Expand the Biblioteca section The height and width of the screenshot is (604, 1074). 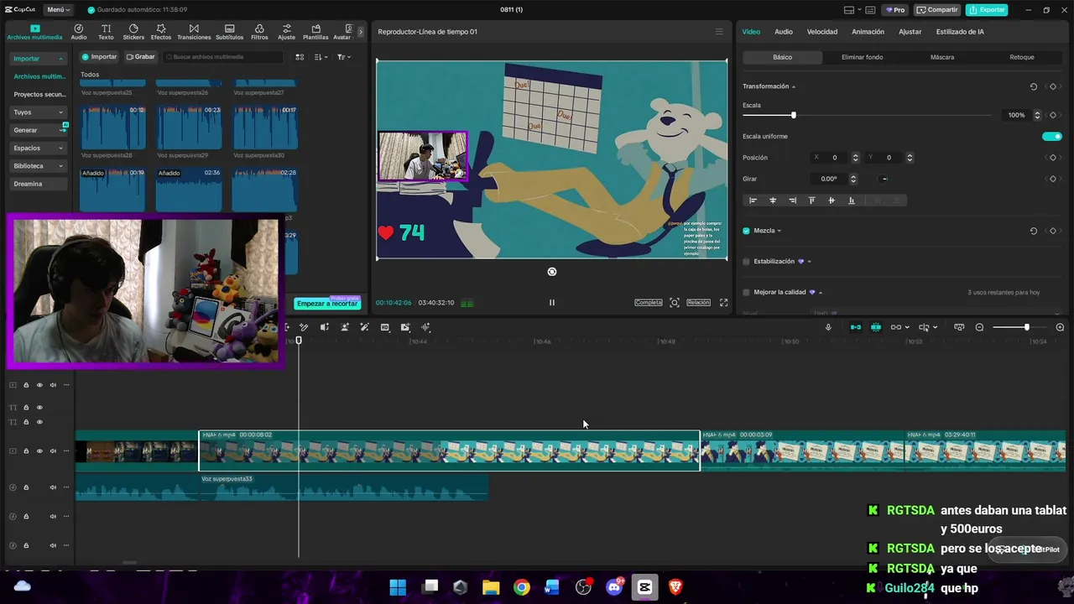tap(60, 166)
